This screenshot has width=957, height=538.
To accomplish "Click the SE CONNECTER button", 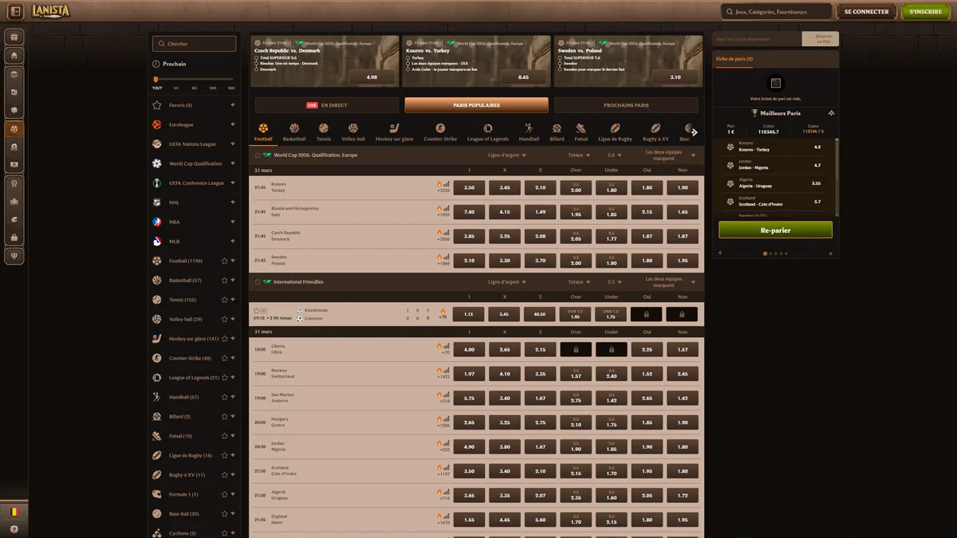I will [x=866, y=12].
